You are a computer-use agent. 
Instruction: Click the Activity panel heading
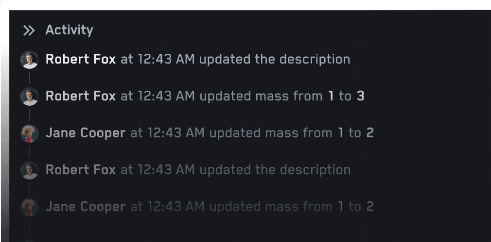pos(69,30)
